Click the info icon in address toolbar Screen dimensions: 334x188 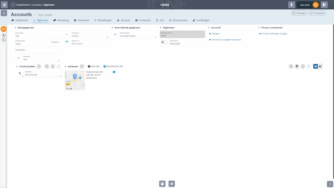[x=303, y=66]
